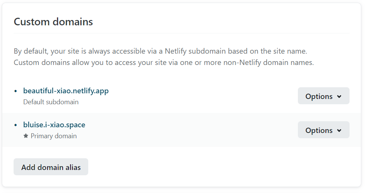Click the star icon beside Primary domain
Image resolution: width=365 pixels, height=193 pixels.
pos(26,136)
